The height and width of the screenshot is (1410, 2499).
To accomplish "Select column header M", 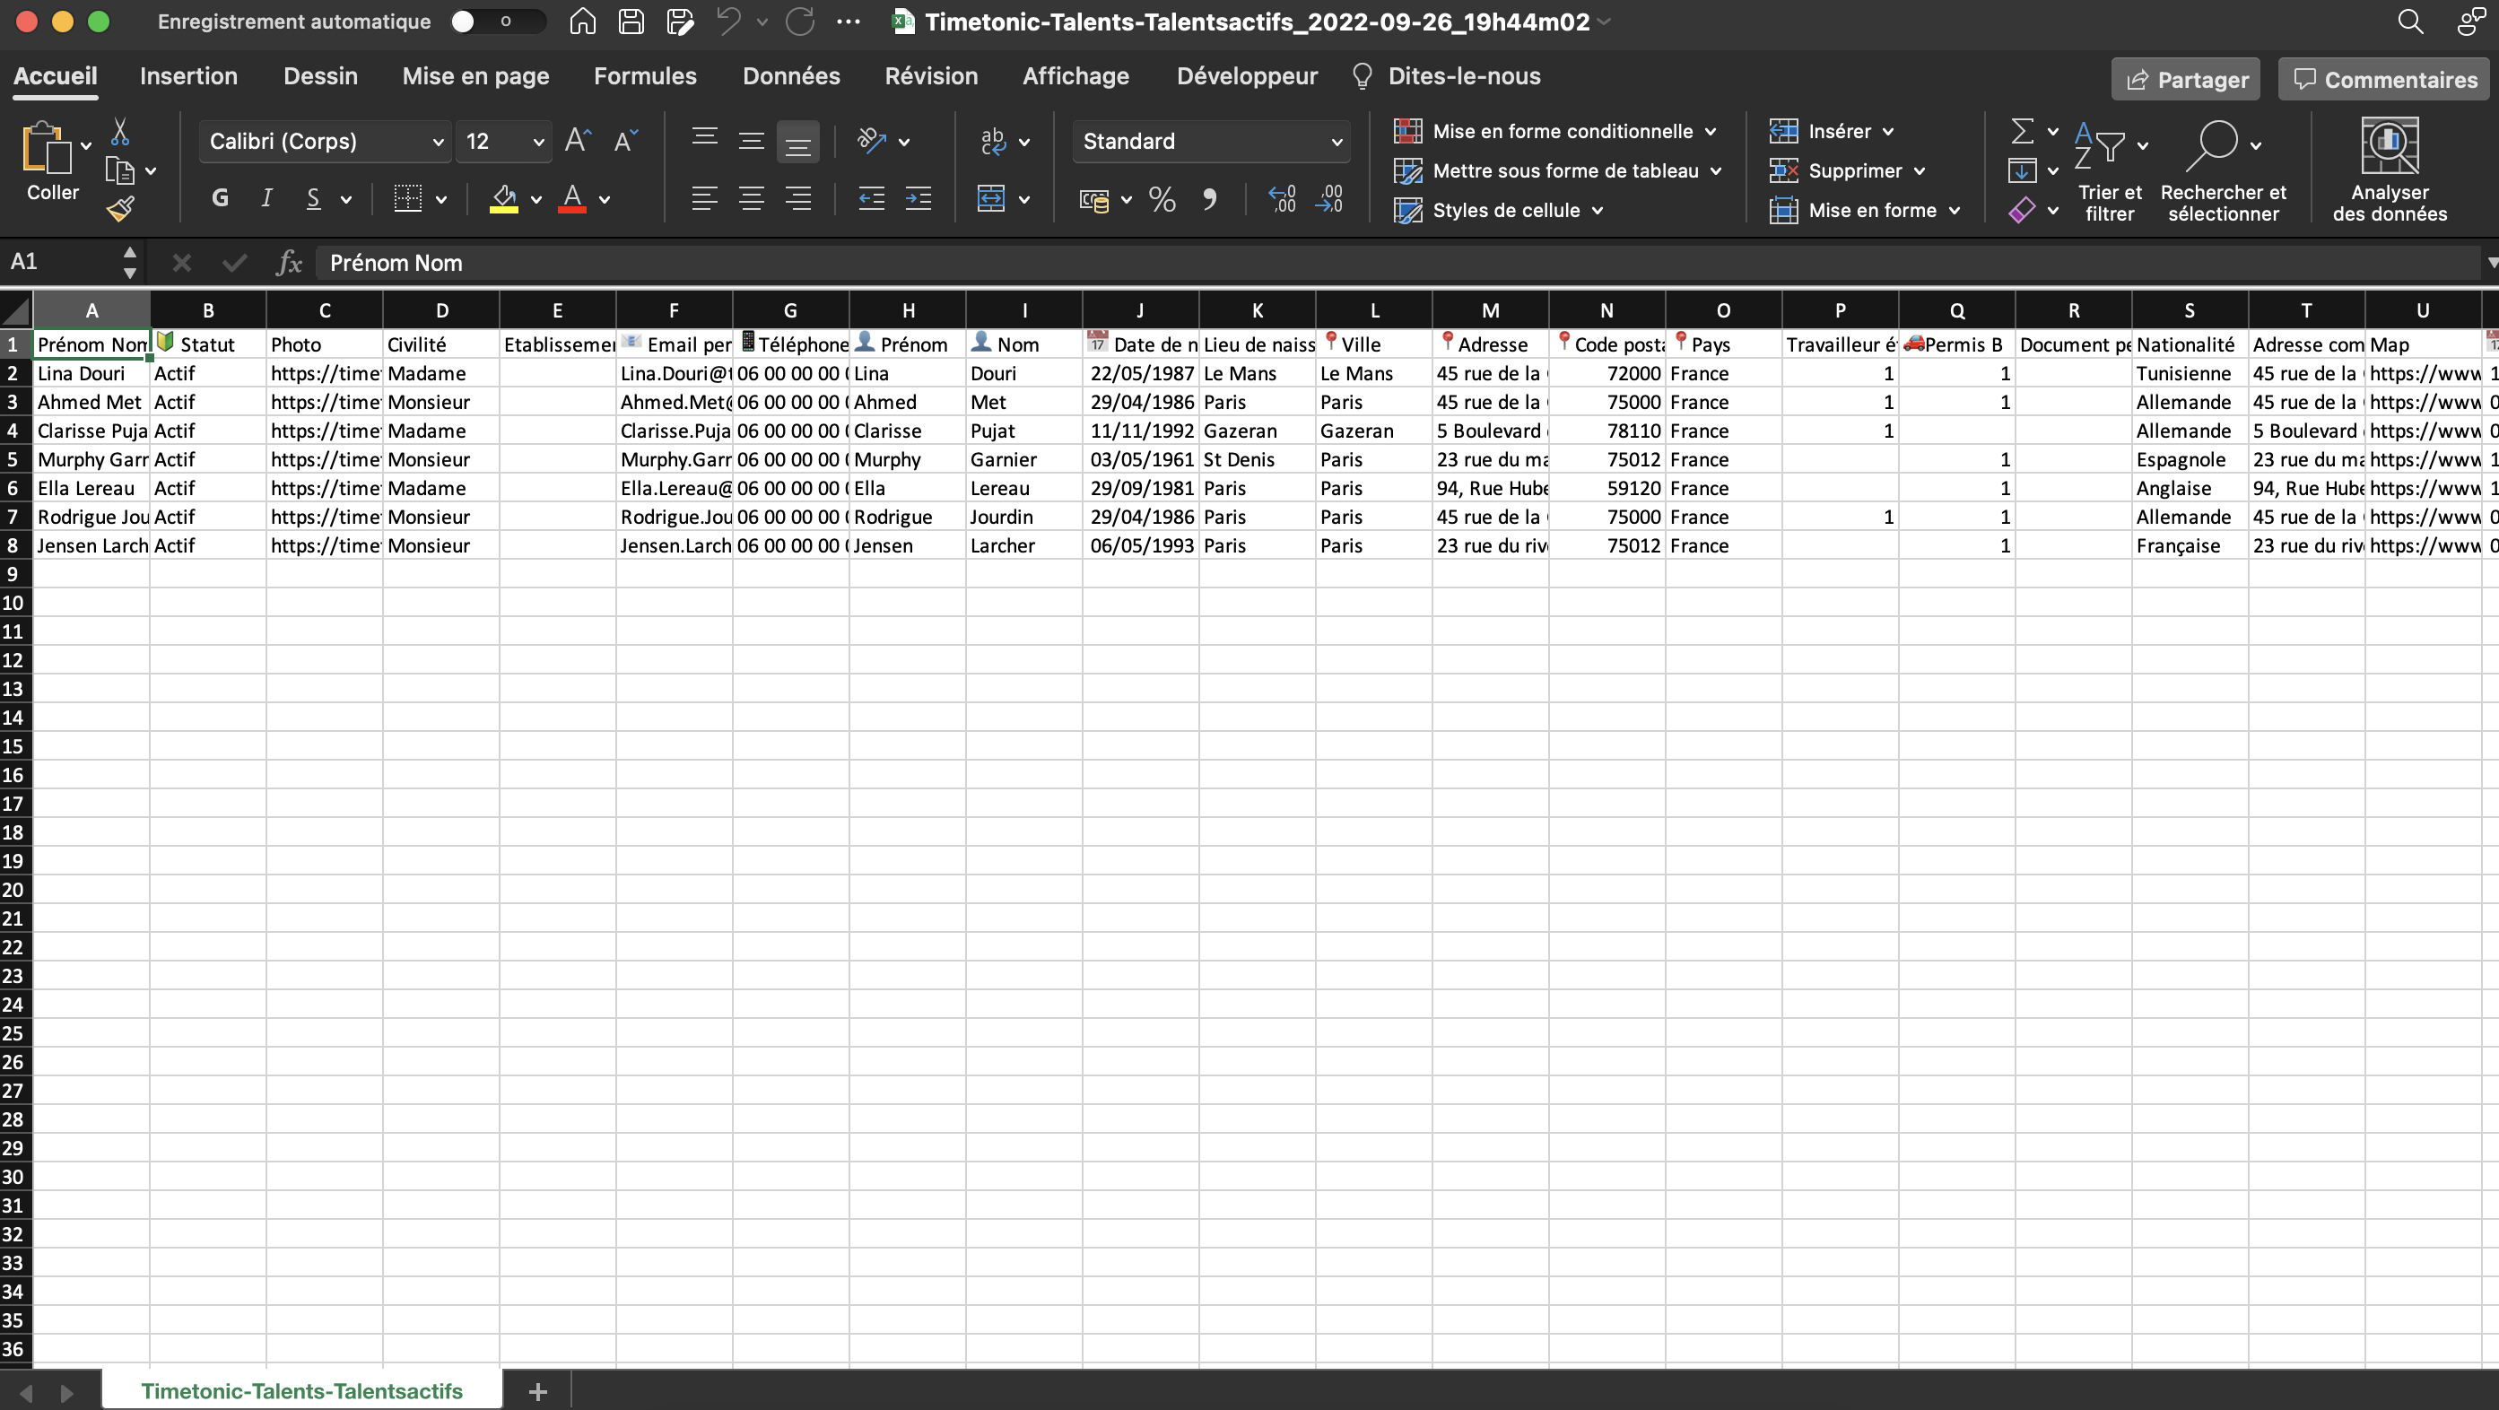I will coord(1490,310).
